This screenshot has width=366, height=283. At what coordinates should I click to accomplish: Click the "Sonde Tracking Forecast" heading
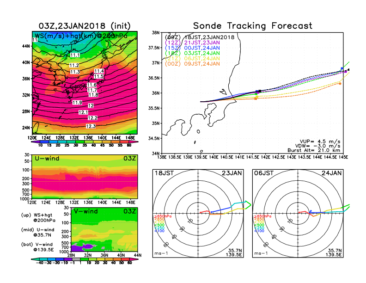[253, 26]
